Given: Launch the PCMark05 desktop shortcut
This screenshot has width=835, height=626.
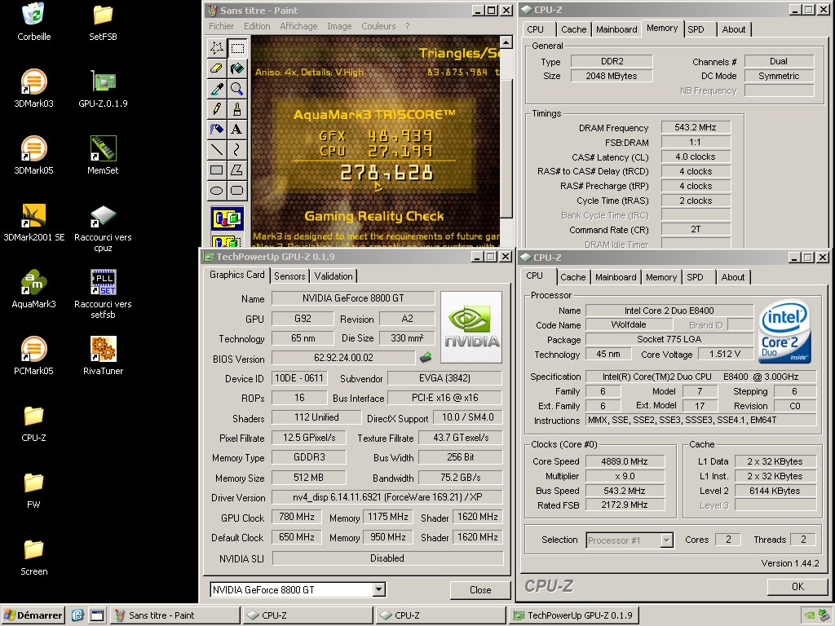Looking at the screenshot, I should point(33,356).
